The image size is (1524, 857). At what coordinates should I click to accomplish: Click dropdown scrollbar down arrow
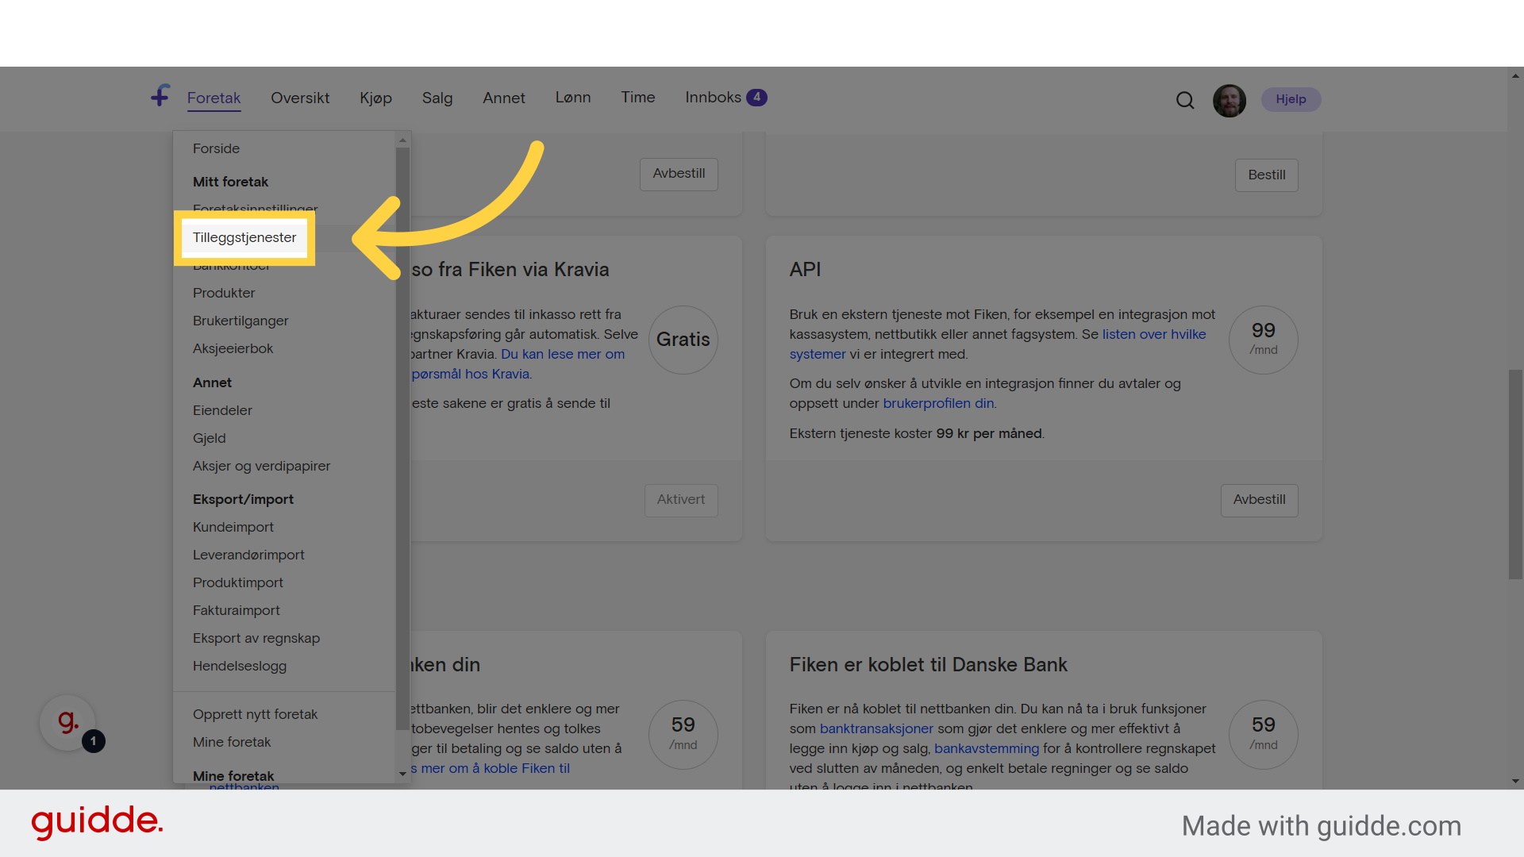coord(402,774)
